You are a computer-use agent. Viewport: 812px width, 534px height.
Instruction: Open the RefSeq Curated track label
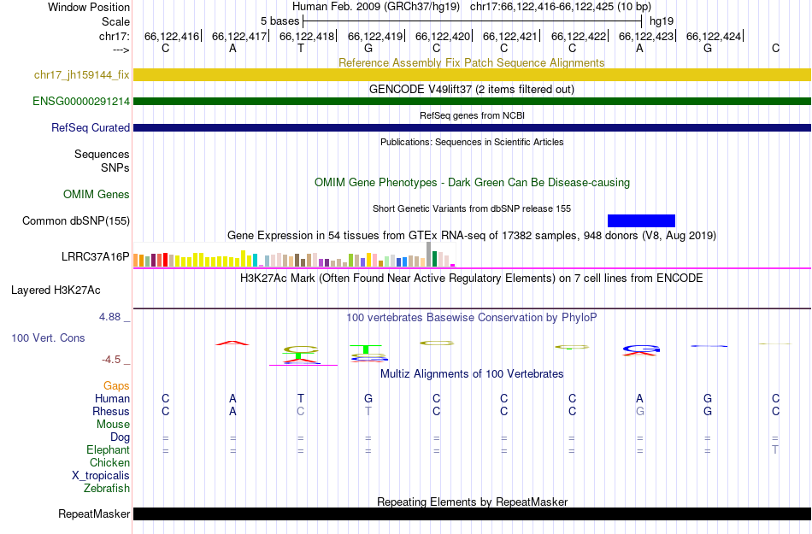[90, 128]
